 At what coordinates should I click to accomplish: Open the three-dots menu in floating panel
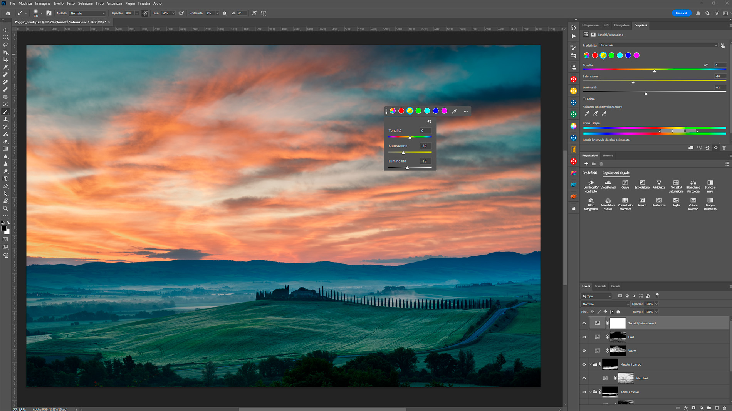pyautogui.click(x=466, y=111)
